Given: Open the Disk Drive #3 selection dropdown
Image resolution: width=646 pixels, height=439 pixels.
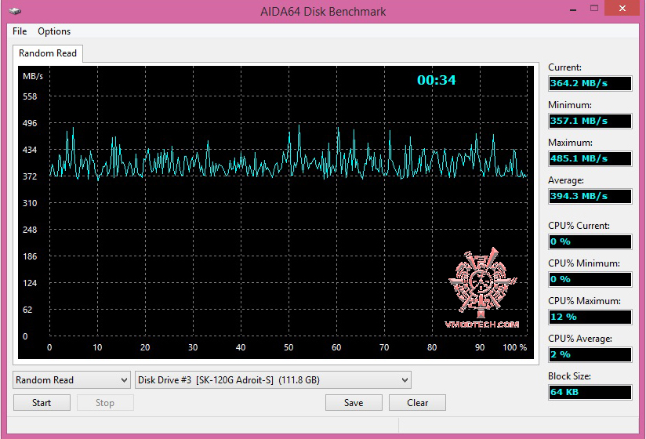Looking at the screenshot, I should point(273,379).
